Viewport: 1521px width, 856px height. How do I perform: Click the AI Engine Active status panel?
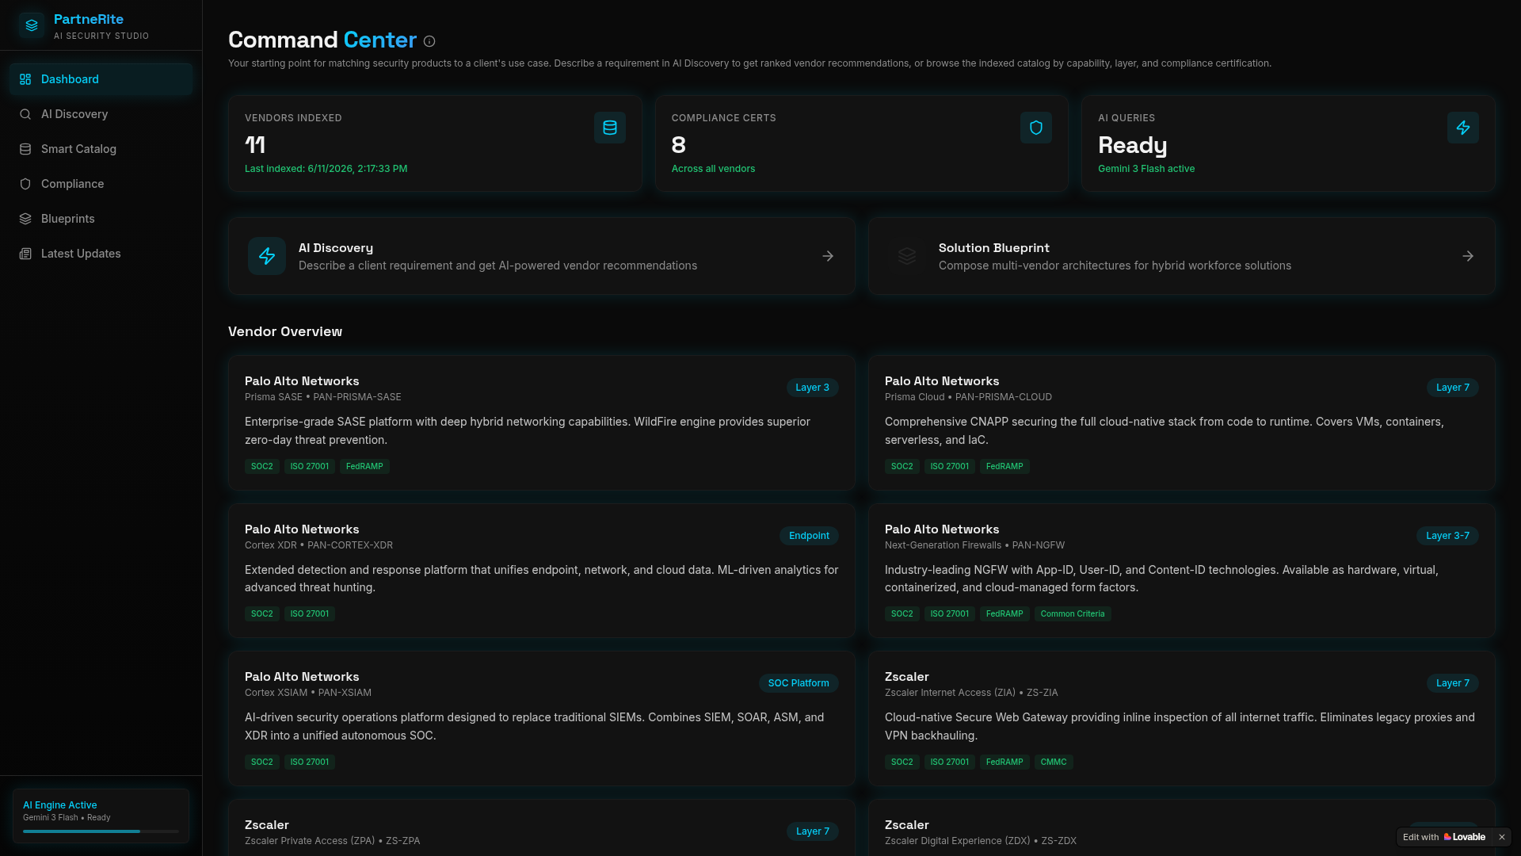pyautogui.click(x=101, y=816)
